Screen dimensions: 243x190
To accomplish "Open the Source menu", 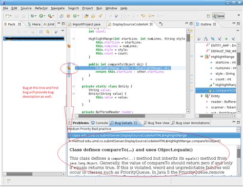I will point(26,8).
